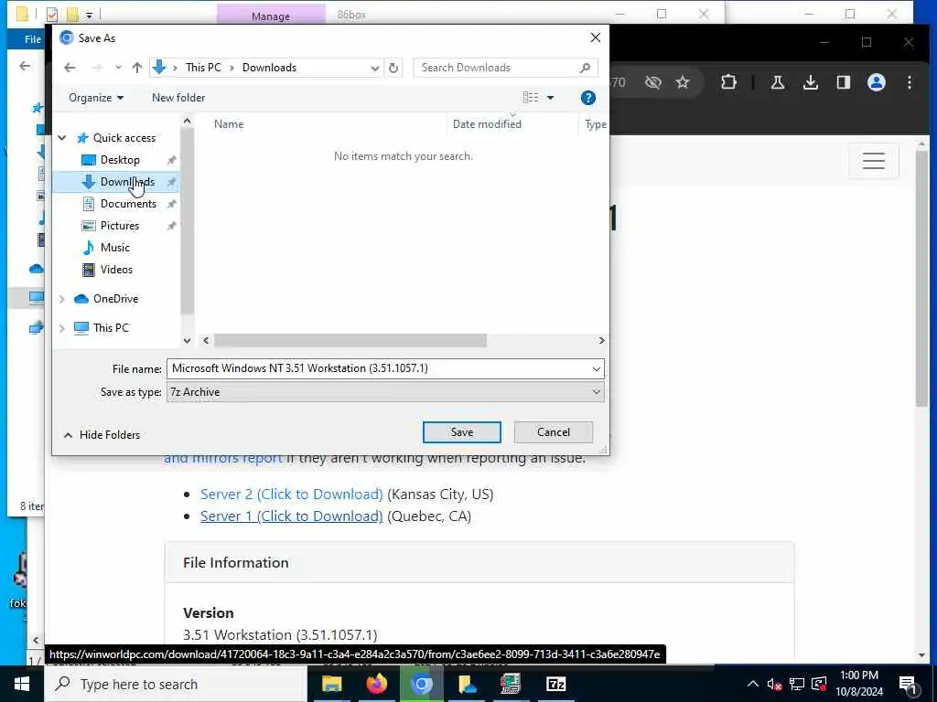Open File Explorer from taskbar
The image size is (937, 702).
(331, 684)
